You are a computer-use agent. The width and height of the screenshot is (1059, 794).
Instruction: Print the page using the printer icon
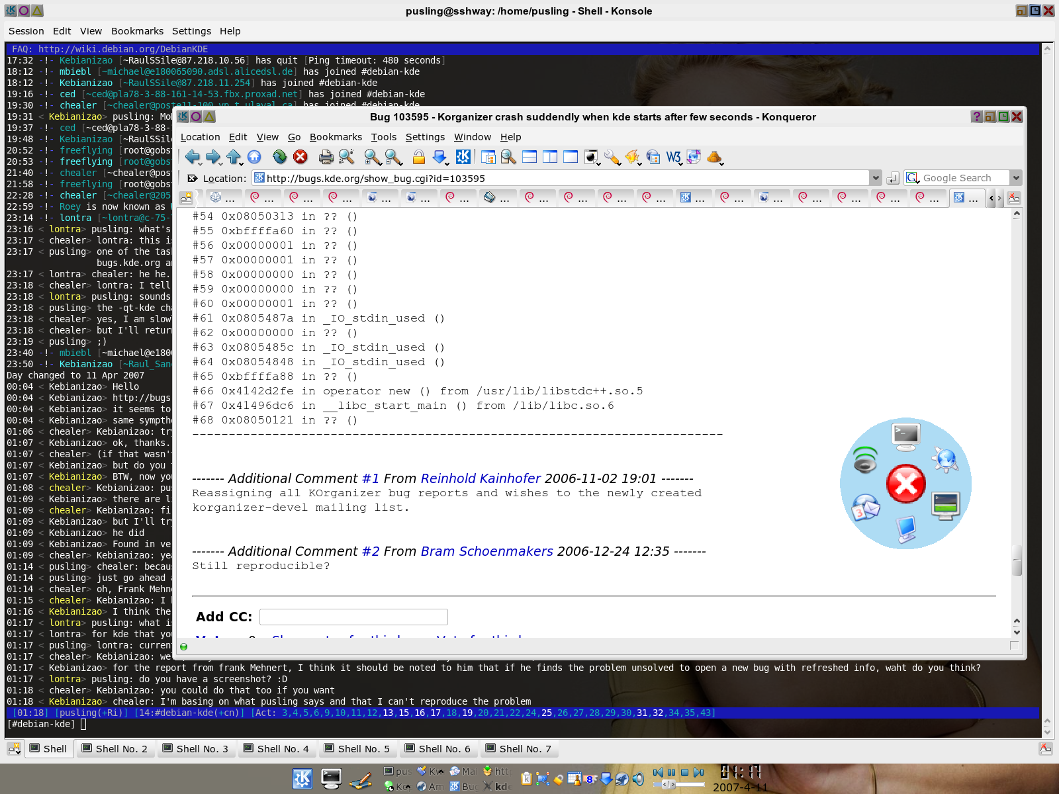(326, 157)
